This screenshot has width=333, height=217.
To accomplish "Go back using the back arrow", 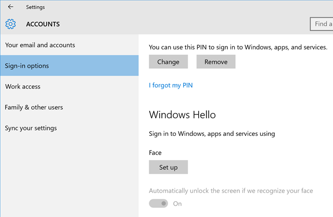I will 10,7.
